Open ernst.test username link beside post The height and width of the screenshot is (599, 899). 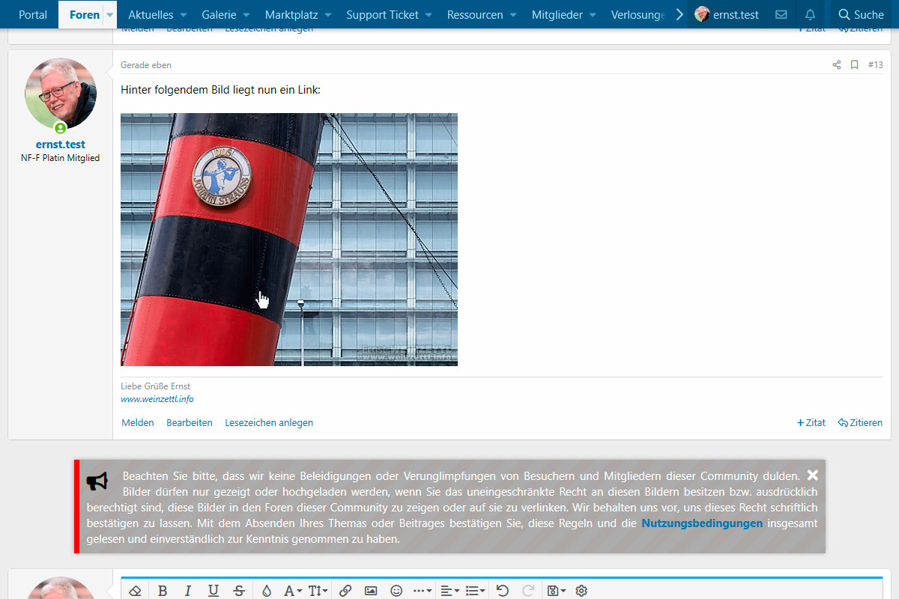[61, 145]
